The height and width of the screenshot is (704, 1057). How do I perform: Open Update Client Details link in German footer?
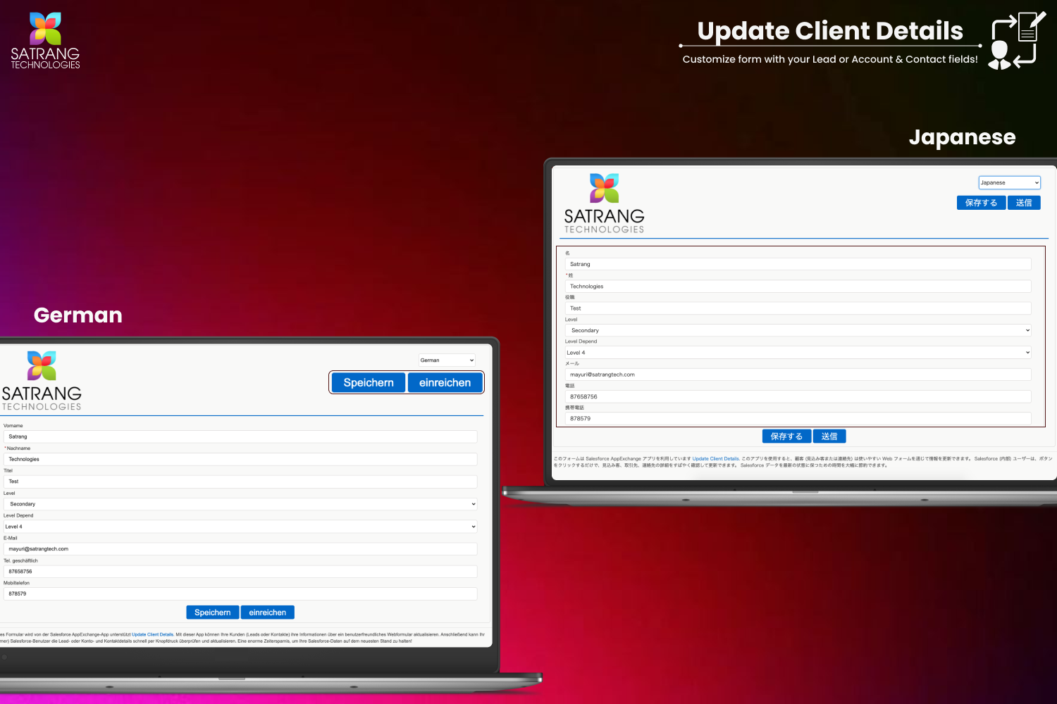click(x=152, y=634)
